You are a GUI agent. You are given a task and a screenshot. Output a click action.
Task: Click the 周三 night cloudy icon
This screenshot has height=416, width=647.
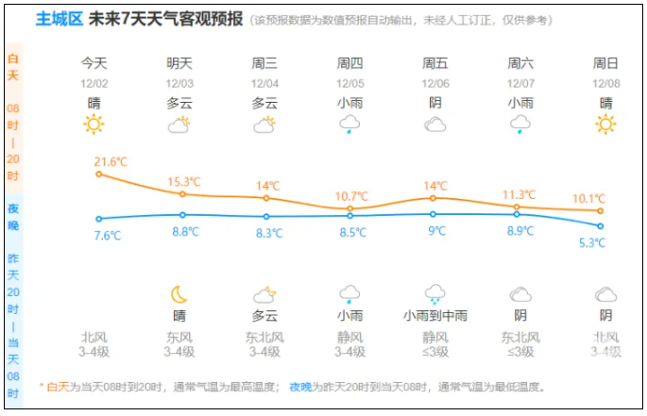pyautogui.click(x=264, y=294)
